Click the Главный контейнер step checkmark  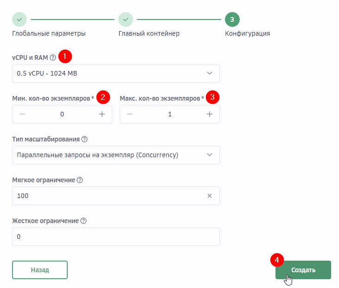(126, 19)
